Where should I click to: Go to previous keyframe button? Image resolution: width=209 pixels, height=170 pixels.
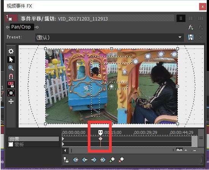[x=85, y=160]
